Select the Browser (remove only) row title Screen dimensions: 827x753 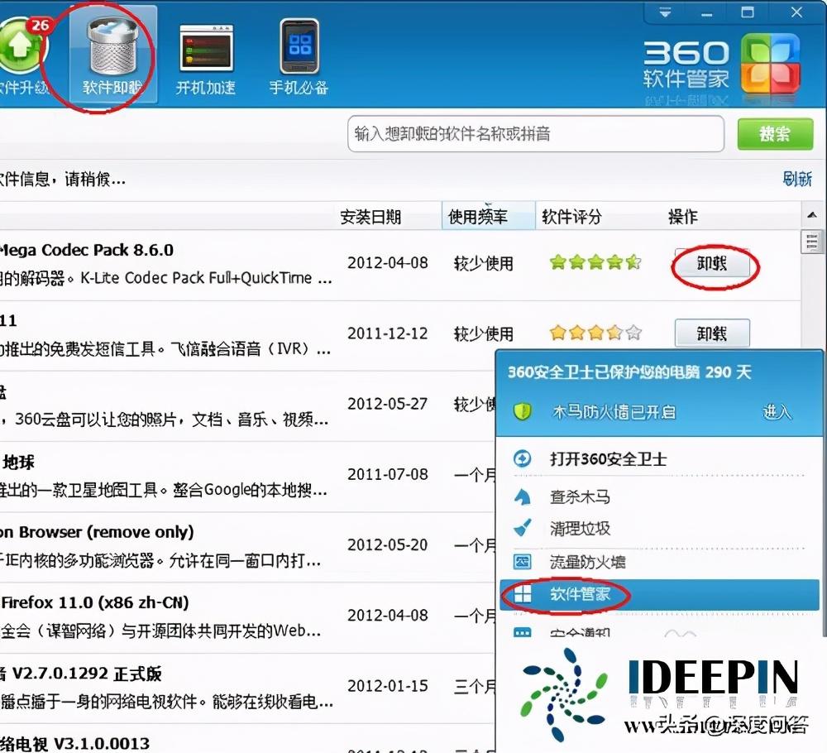point(97,532)
